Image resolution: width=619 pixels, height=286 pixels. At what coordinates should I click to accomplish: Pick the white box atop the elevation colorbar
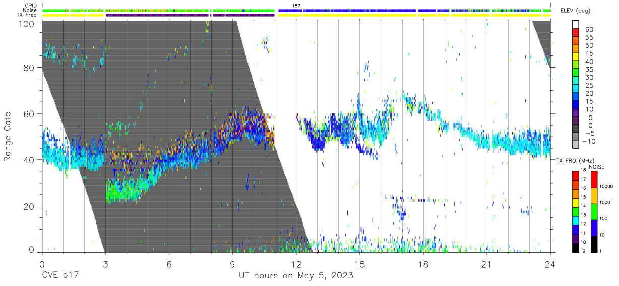coord(576,24)
